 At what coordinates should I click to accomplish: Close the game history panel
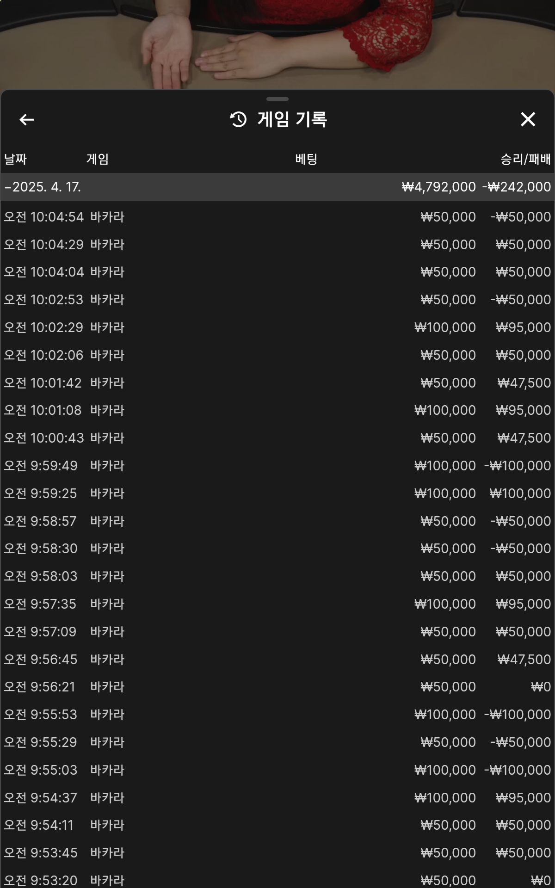point(528,119)
